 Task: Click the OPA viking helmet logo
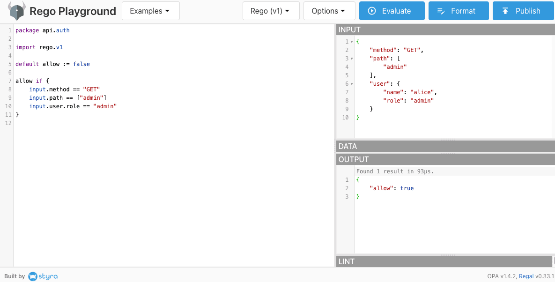coord(17,11)
